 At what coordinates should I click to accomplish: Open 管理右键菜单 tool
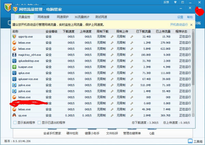pyautogui.click(x=132, y=133)
